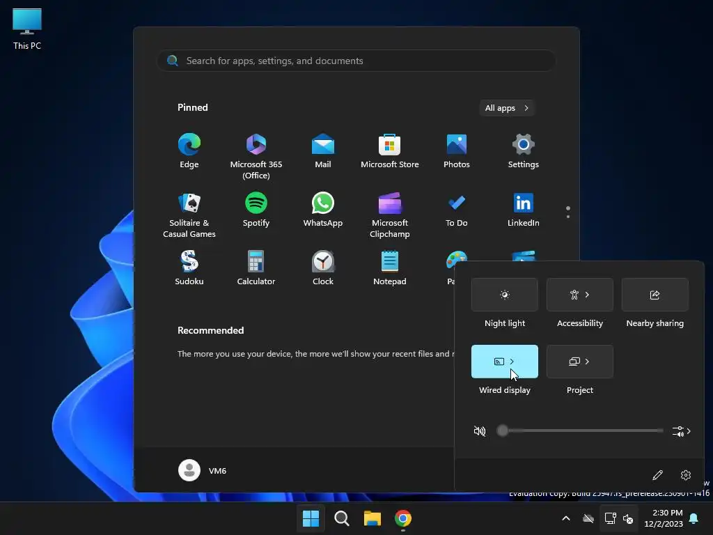Viewport: 713px width, 535px height.
Task: Open the Clock app
Action: pyautogui.click(x=323, y=268)
